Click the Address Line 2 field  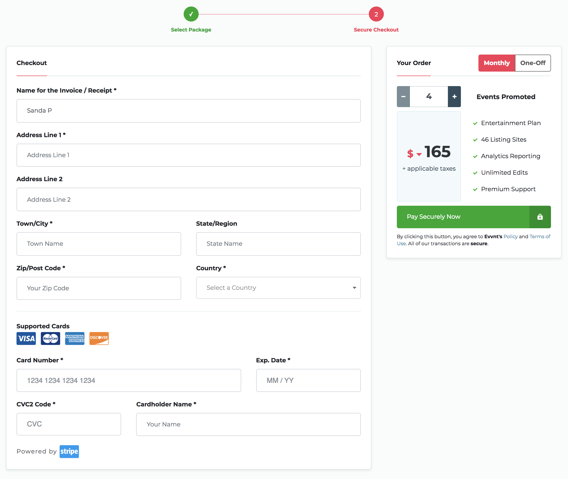(x=188, y=200)
